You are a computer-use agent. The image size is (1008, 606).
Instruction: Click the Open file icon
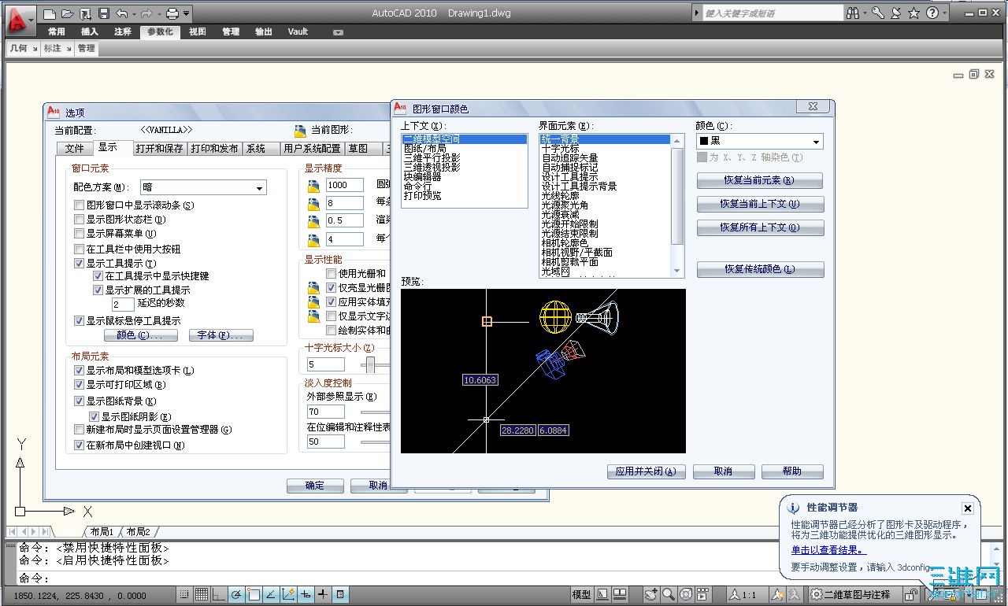pos(67,13)
